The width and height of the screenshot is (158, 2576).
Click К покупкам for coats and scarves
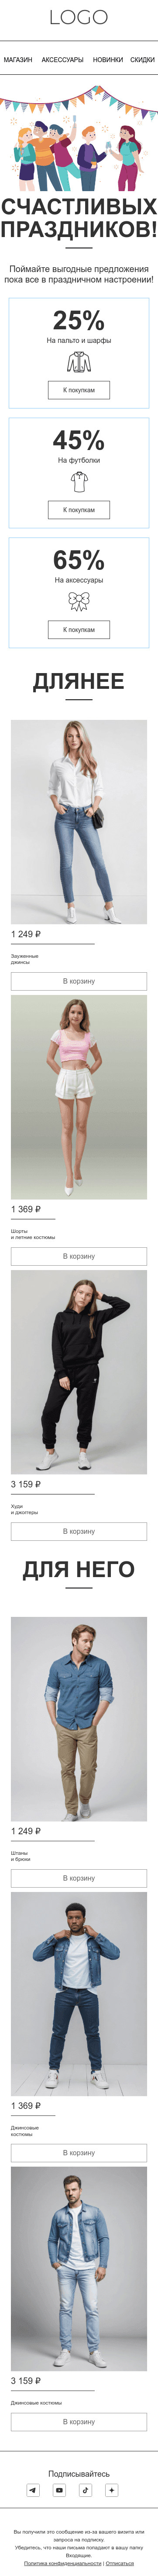tap(79, 390)
